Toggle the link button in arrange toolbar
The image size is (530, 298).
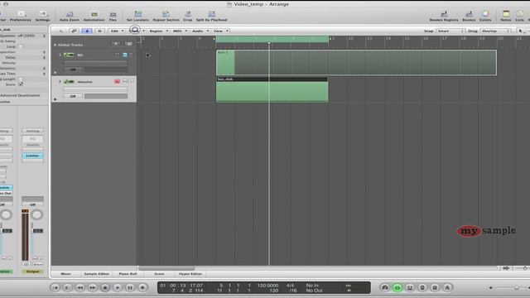[74, 31]
